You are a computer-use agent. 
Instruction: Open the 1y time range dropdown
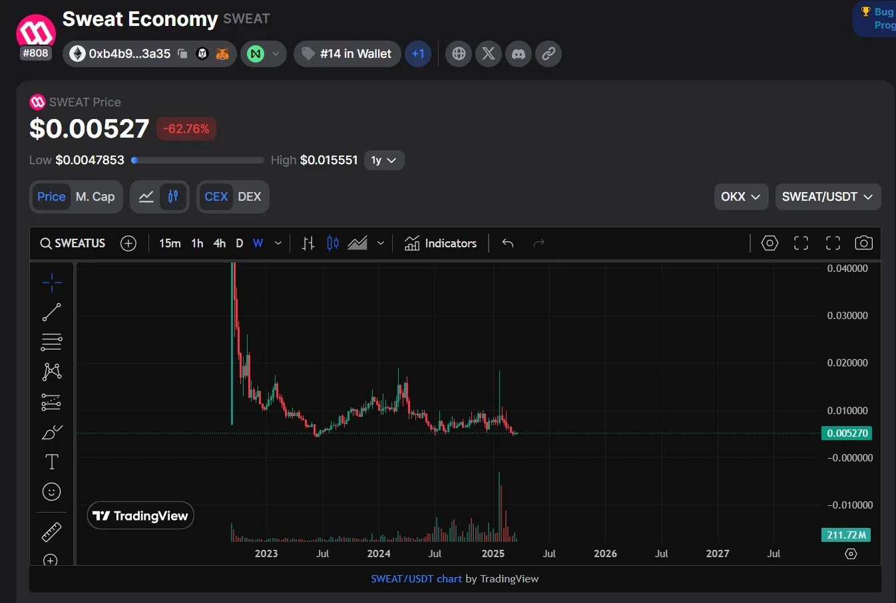click(383, 160)
